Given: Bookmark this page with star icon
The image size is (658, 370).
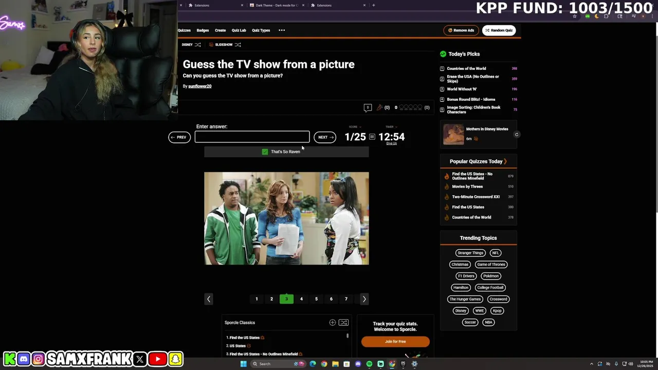Looking at the screenshot, I should (x=574, y=16).
